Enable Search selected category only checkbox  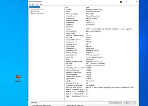point(32,105)
